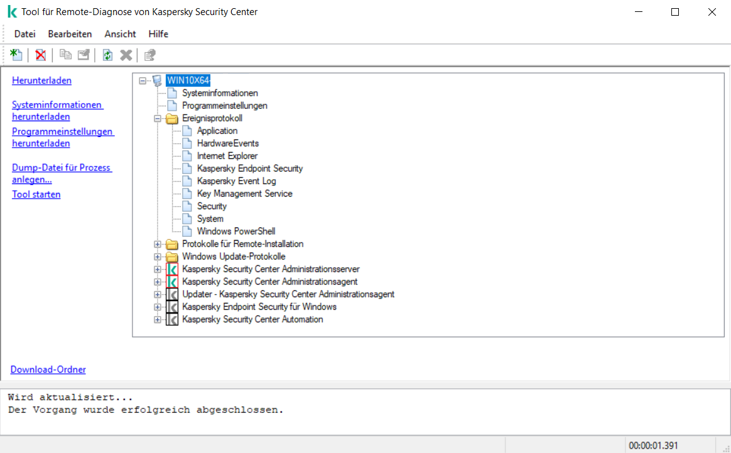731x453 pixels.
Task: Click the gray X cancel toolbar icon
Action: tap(126, 55)
